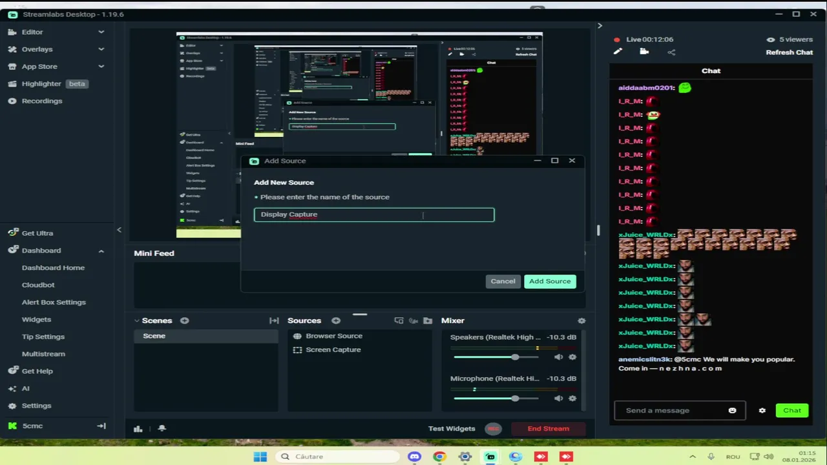Open the Recordings section
The height and width of the screenshot is (465, 827).
pos(42,101)
